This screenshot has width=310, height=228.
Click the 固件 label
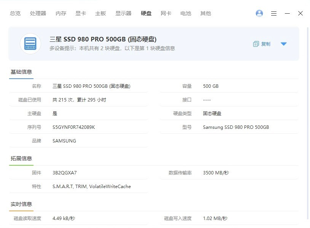tap(37, 173)
